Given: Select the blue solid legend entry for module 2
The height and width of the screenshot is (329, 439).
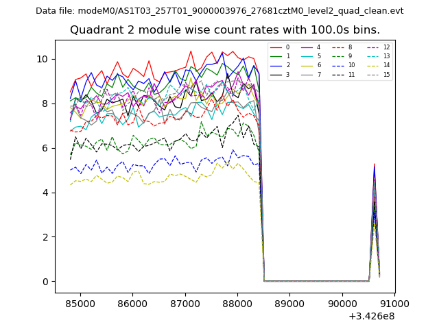Looking at the screenshot, I should 276,65.
